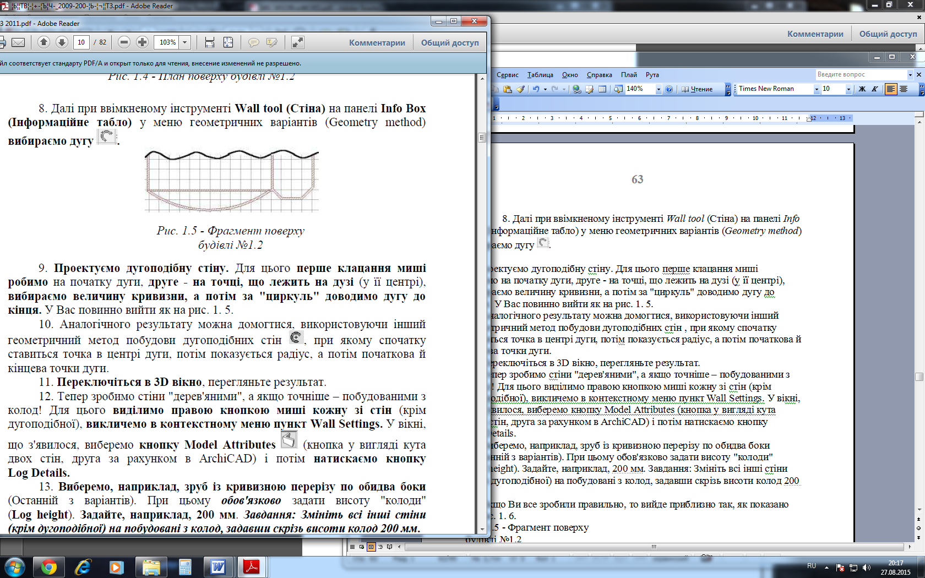This screenshot has width=925, height=578.
Task: Open Комментарии in background Reader window
Action: [x=815, y=34]
